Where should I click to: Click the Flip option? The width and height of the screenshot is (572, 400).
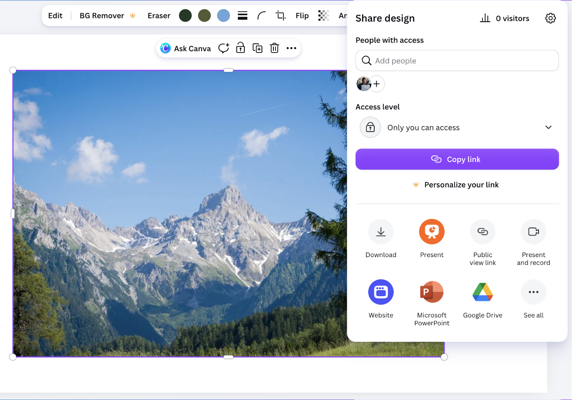(302, 16)
